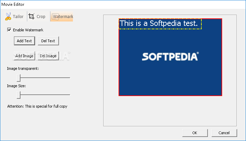The height and width of the screenshot is (141, 246).
Task: Click the Tailor tab label
Action: [x=18, y=16]
